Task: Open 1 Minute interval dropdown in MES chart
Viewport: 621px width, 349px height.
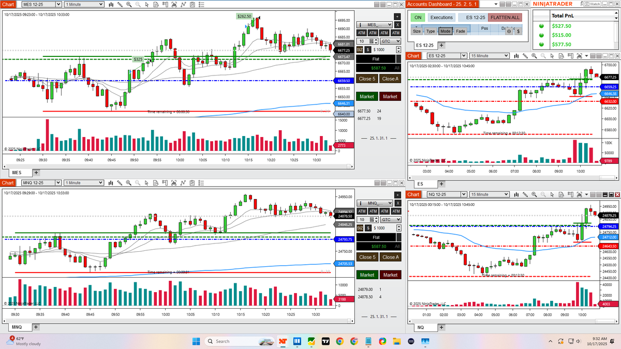Action: click(x=100, y=4)
